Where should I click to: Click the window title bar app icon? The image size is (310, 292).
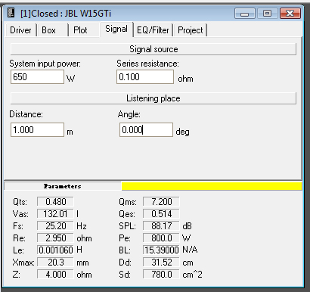(11, 13)
